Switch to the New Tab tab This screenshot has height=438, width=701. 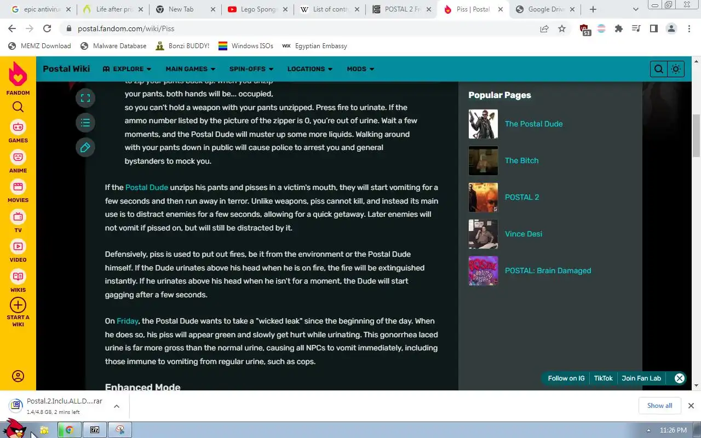tap(185, 9)
